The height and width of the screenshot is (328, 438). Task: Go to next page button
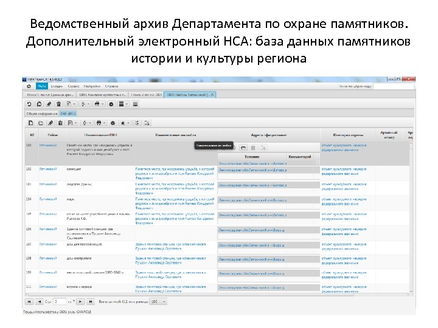tap(80, 302)
